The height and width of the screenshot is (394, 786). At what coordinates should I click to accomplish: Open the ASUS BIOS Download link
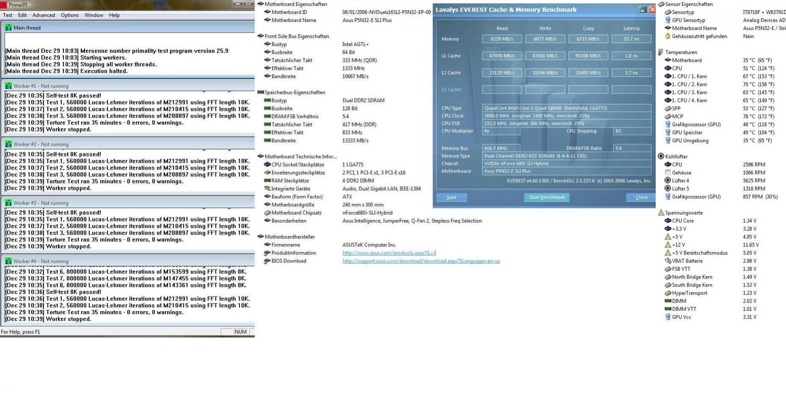[x=421, y=261]
